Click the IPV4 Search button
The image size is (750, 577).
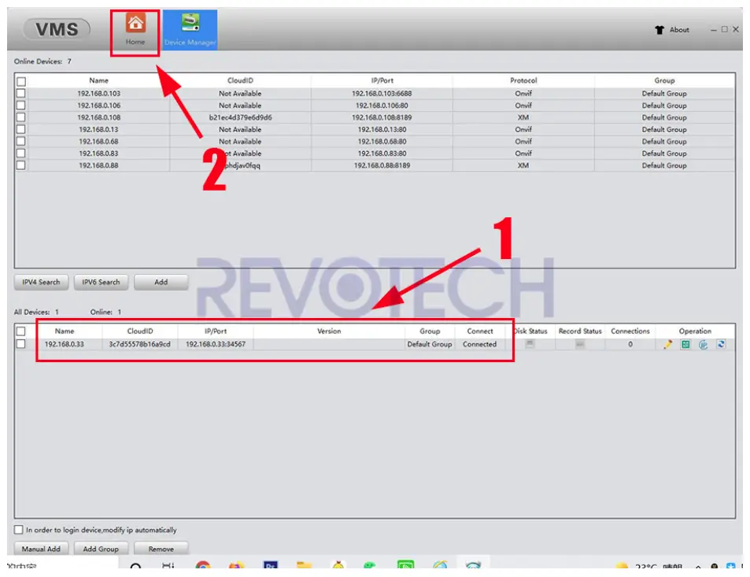[41, 283]
